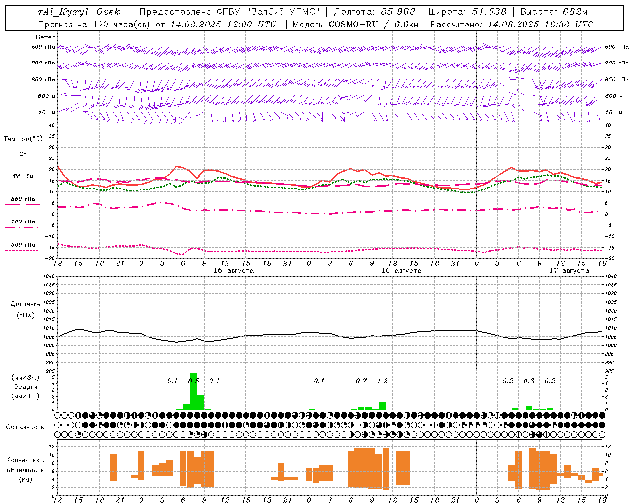Image resolution: width=631 pixels, height=504 pixels.
Task: Click the Давление pressure panel label
Action: pyautogui.click(x=26, y=304)
